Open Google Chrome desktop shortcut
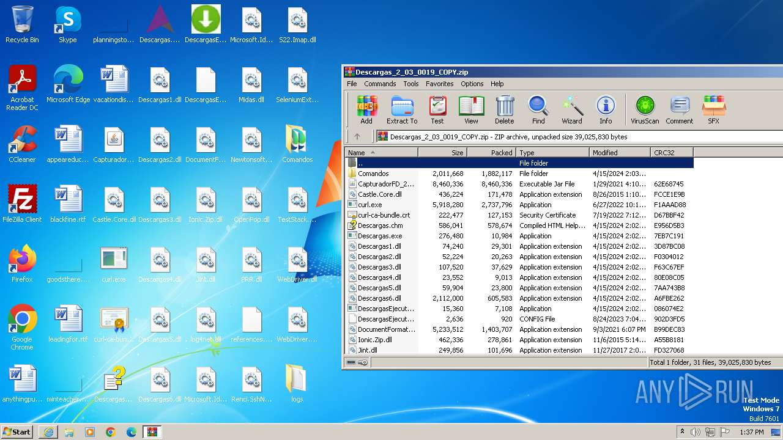 tap(22, 328)
